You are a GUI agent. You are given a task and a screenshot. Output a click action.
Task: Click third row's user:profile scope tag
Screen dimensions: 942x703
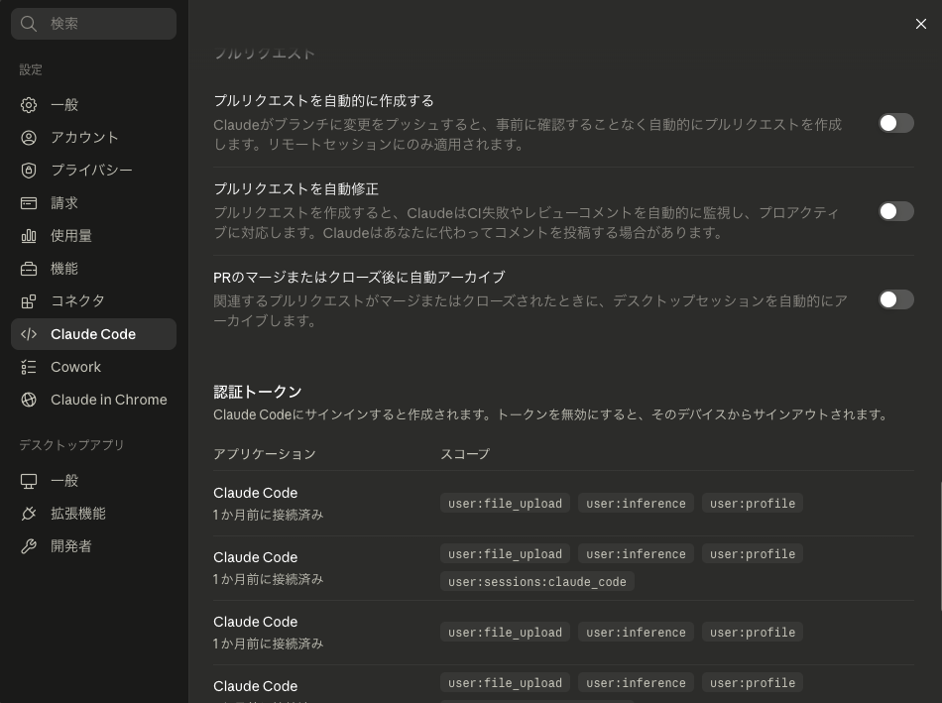point(753,632)
